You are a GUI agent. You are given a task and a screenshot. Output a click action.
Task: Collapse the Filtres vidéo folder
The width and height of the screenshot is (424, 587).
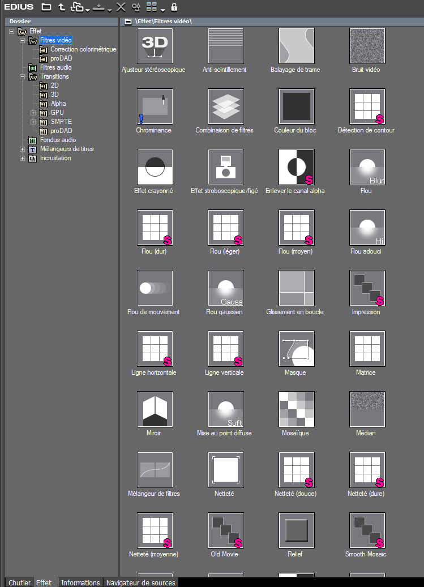23,40
